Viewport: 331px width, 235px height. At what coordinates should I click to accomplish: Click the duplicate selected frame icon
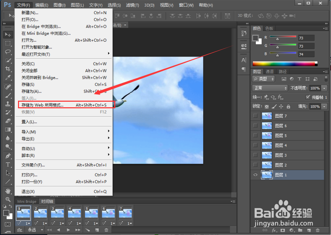(97, 230)
